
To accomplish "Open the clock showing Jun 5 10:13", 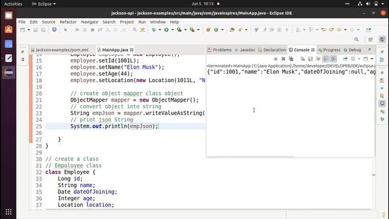I will tap(202, 4).
